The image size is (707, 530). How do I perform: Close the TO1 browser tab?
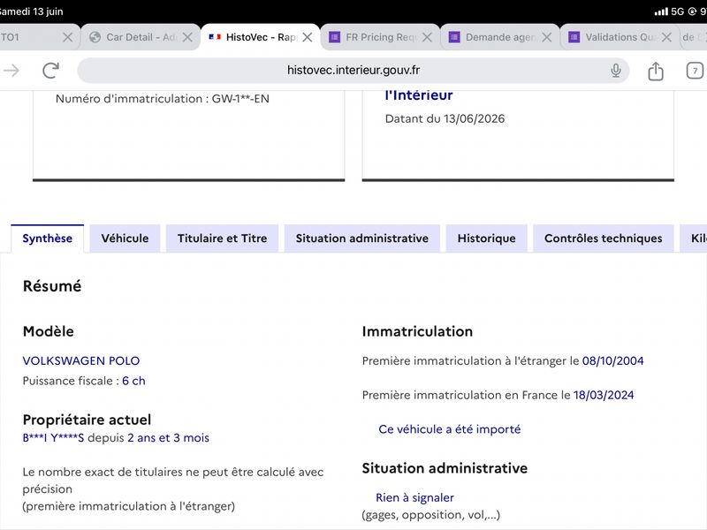[x=68, y=37]
